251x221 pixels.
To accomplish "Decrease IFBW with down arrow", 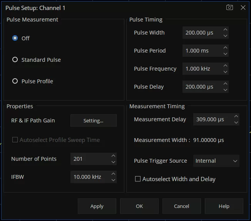I will [113, 180].
